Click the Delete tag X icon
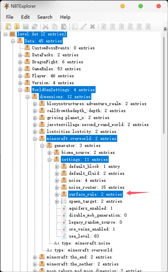 pyautogui.click(x=93, y=27)
